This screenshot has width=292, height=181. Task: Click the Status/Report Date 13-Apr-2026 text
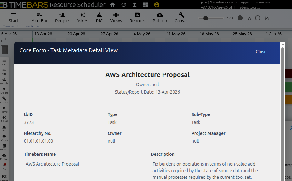click(147, 92)
